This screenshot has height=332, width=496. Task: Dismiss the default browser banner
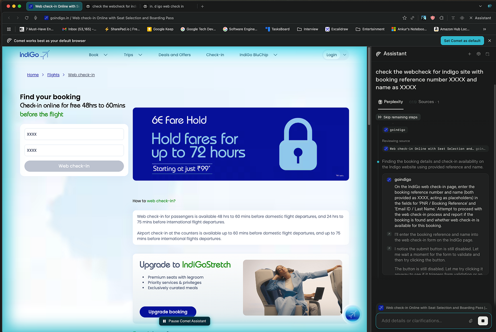pyautogui.click(x=490, y=41)
